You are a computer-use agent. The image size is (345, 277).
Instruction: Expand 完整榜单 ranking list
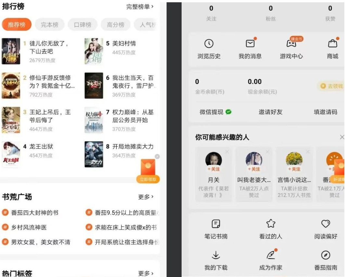coord(140,7)
